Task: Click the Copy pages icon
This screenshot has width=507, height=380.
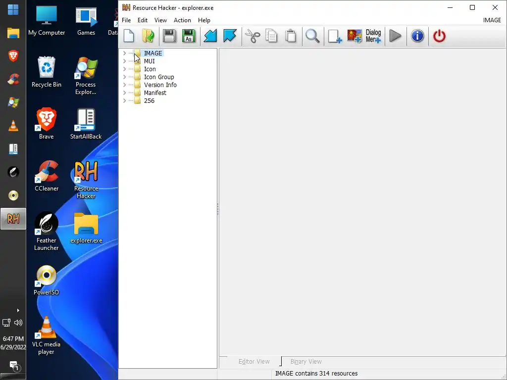Action: click(271, 36)
